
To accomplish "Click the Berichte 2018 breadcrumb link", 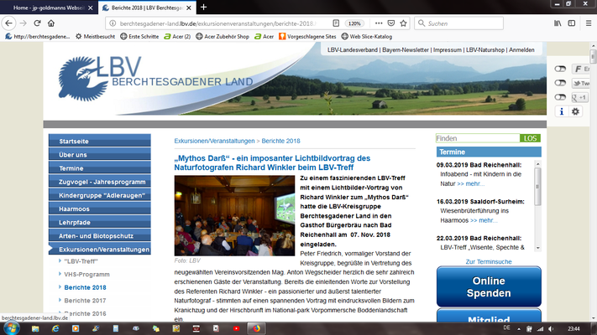I will [280, 141].
